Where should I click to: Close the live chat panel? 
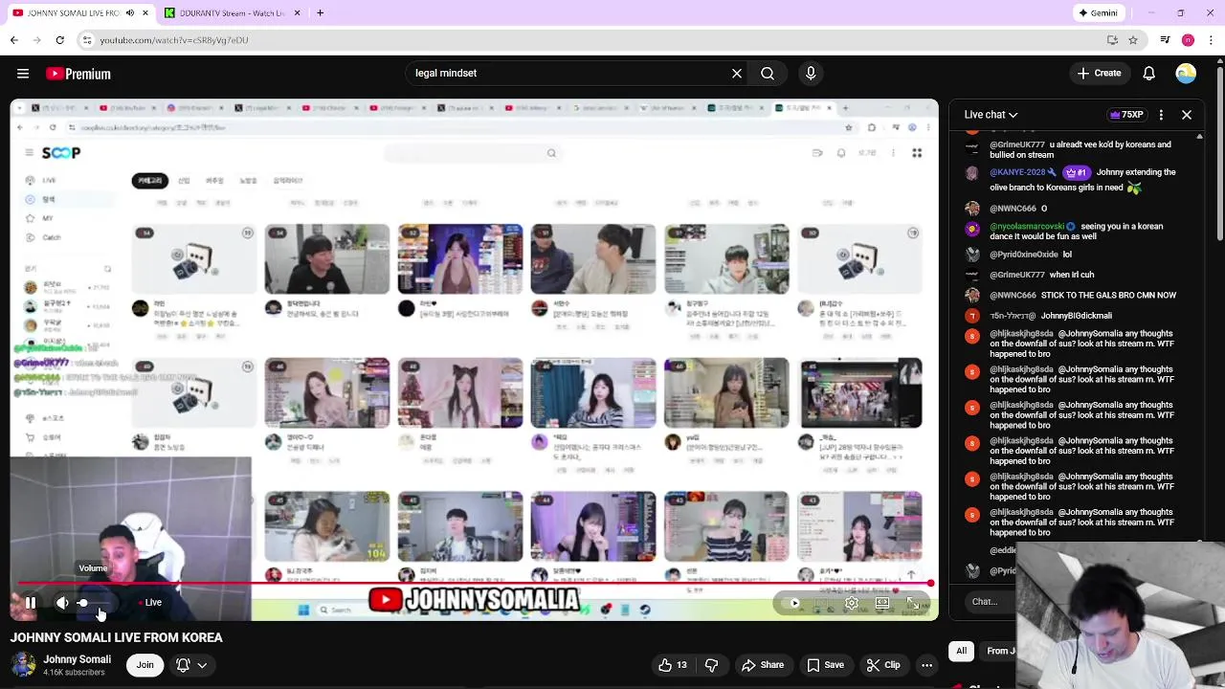click(1187, 115)
